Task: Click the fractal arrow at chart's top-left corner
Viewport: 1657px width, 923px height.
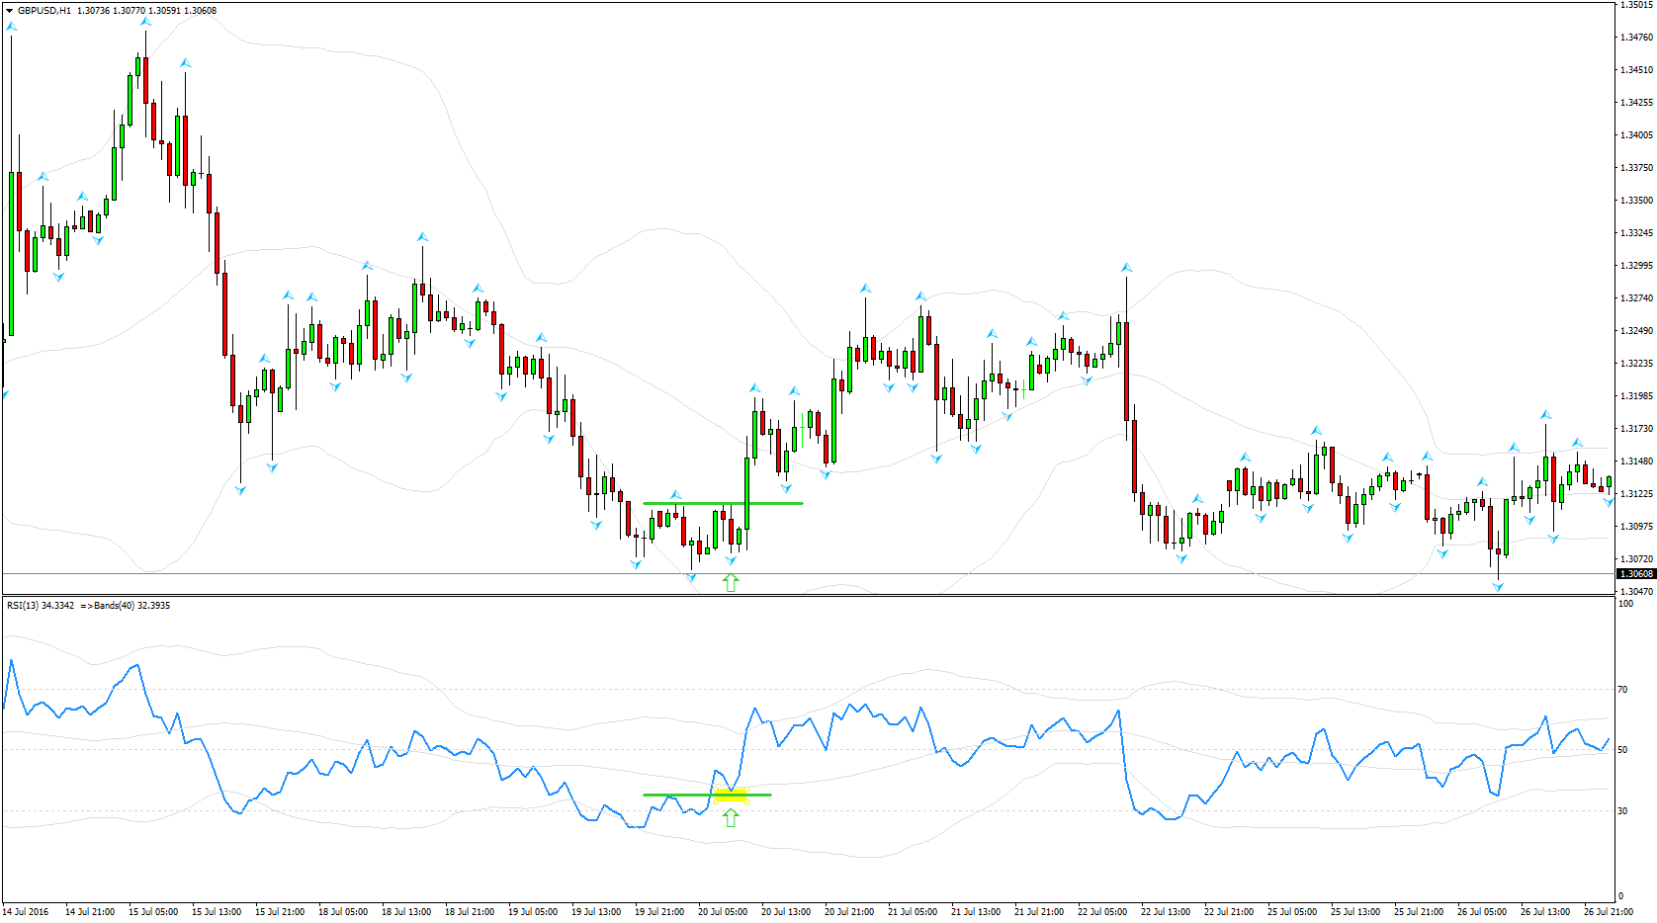Action: point(11,27)
